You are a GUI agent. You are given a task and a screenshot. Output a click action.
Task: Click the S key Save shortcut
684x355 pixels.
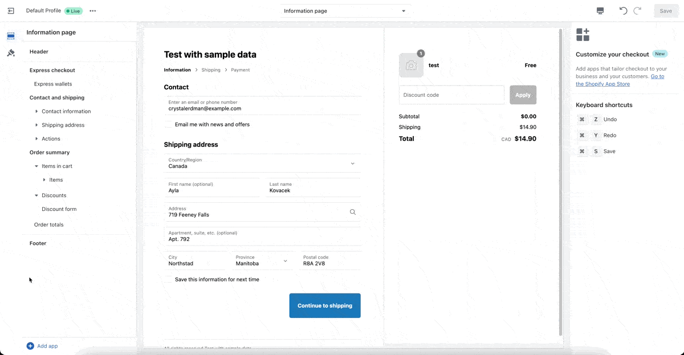(596, 152)
